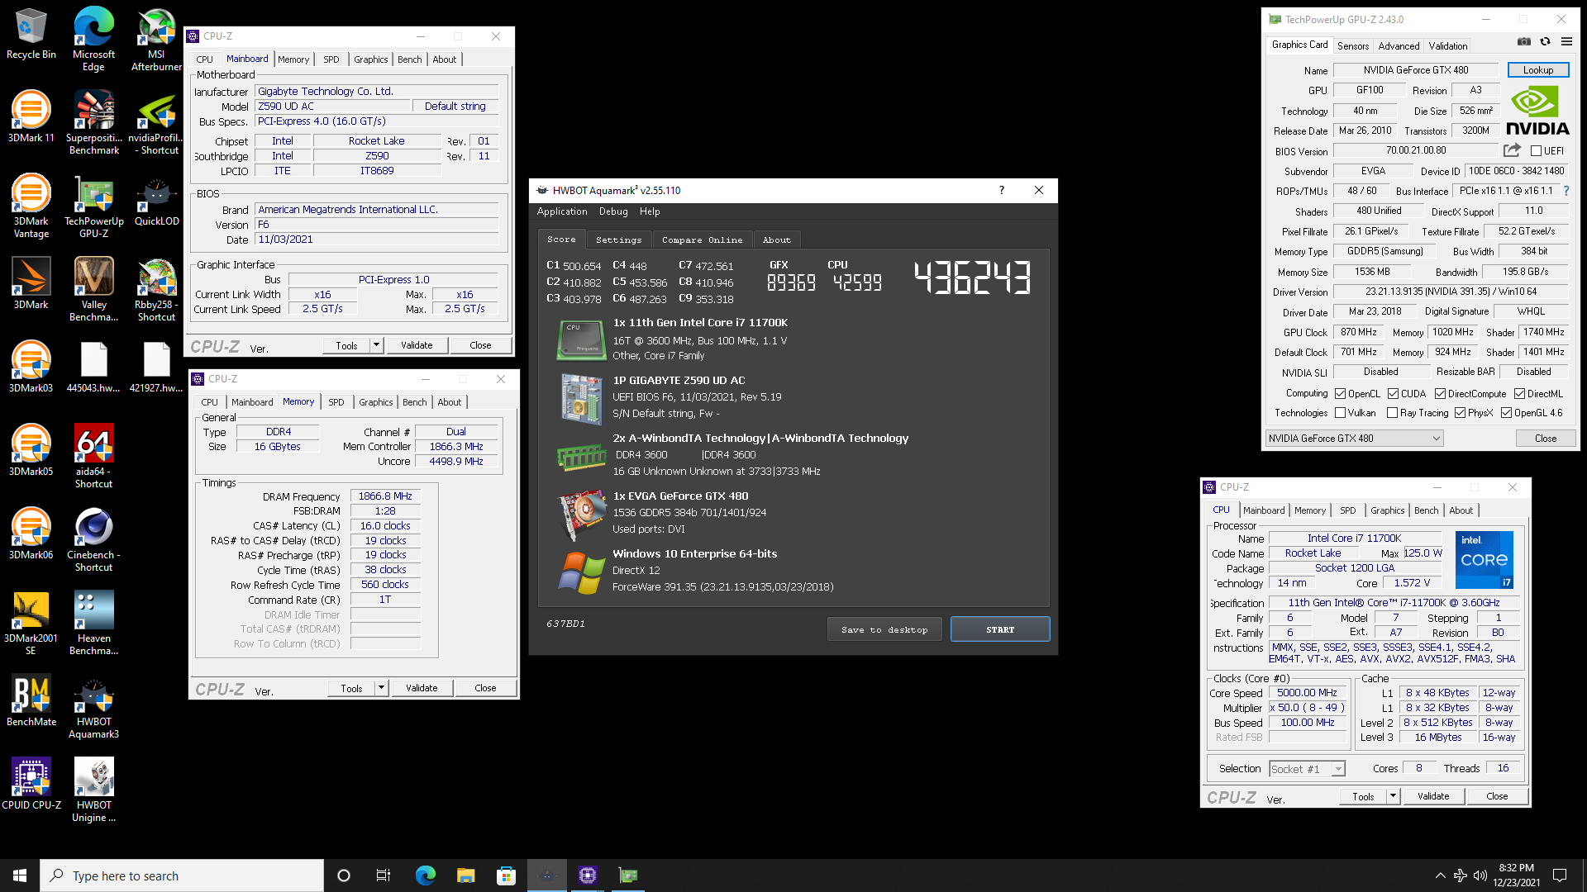Click the Aquamark help question mark
The height and width of the screenshot is (892, 1587).
(1002, 190)
